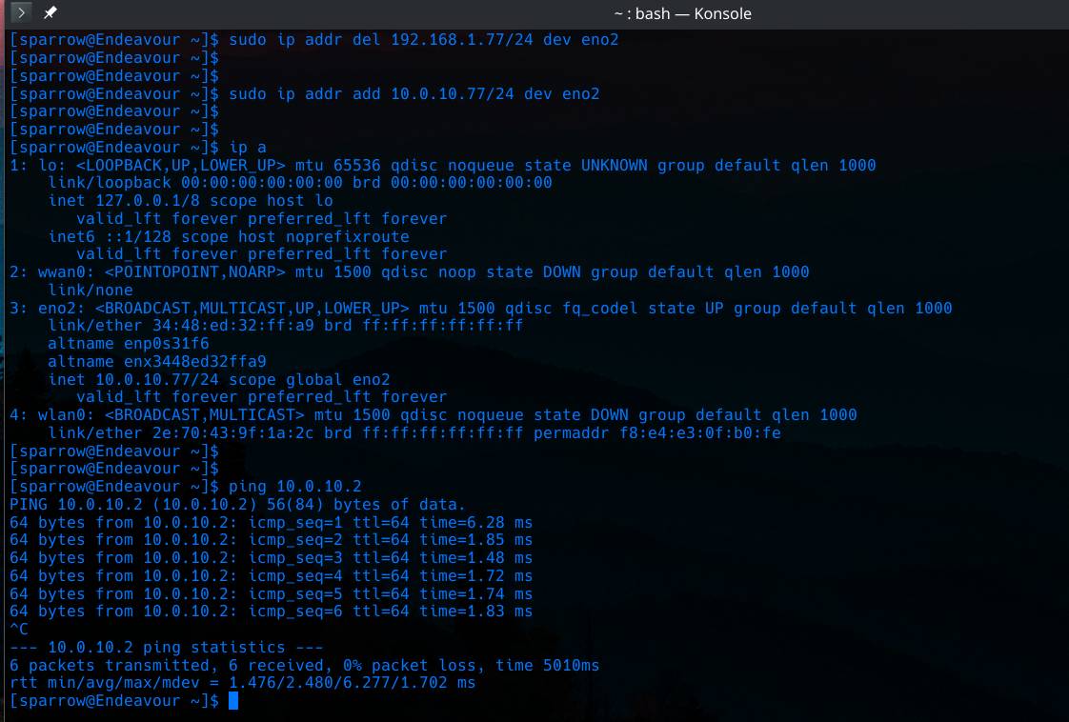Click the pin window icon
This screenshot has width=1069, height=722.
[50, 13]
